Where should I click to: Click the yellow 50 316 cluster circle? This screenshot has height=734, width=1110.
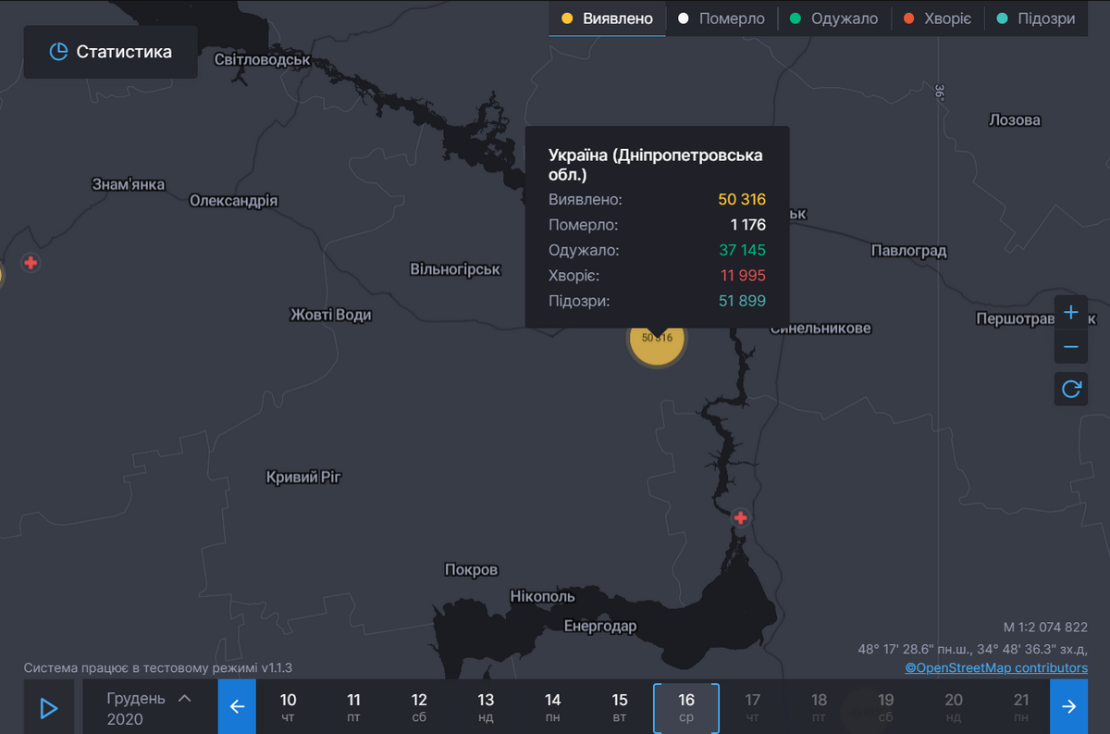658,338
